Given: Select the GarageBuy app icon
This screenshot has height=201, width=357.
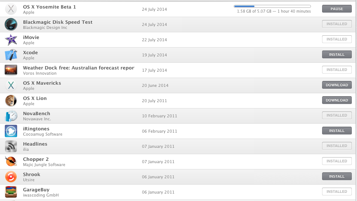Looking at the screenshot, I should pos(11,192).
